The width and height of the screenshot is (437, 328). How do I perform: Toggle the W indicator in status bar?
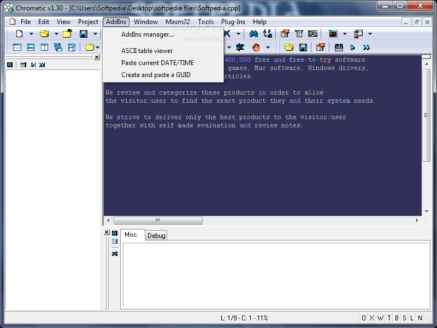[380, 318]
